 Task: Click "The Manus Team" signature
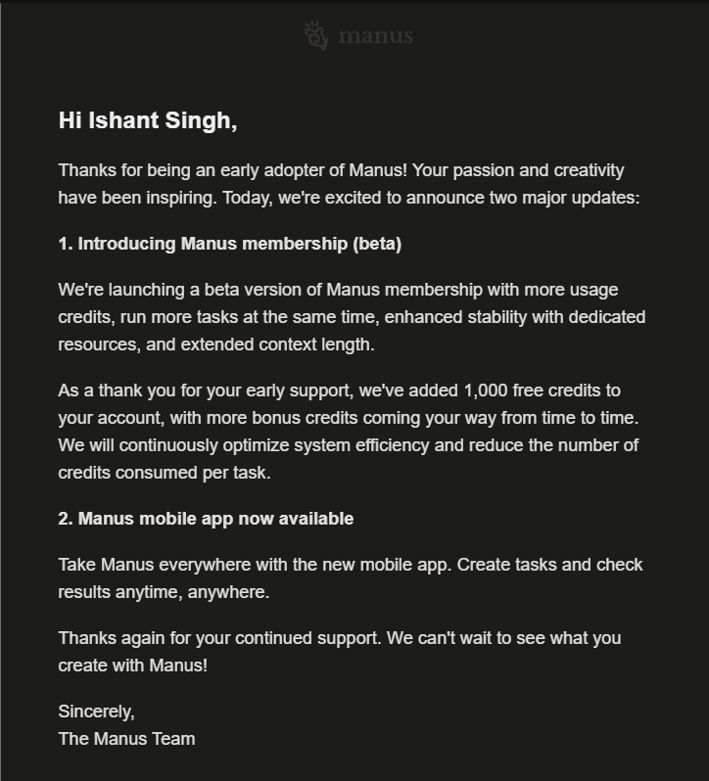click(x=126, y=739)
